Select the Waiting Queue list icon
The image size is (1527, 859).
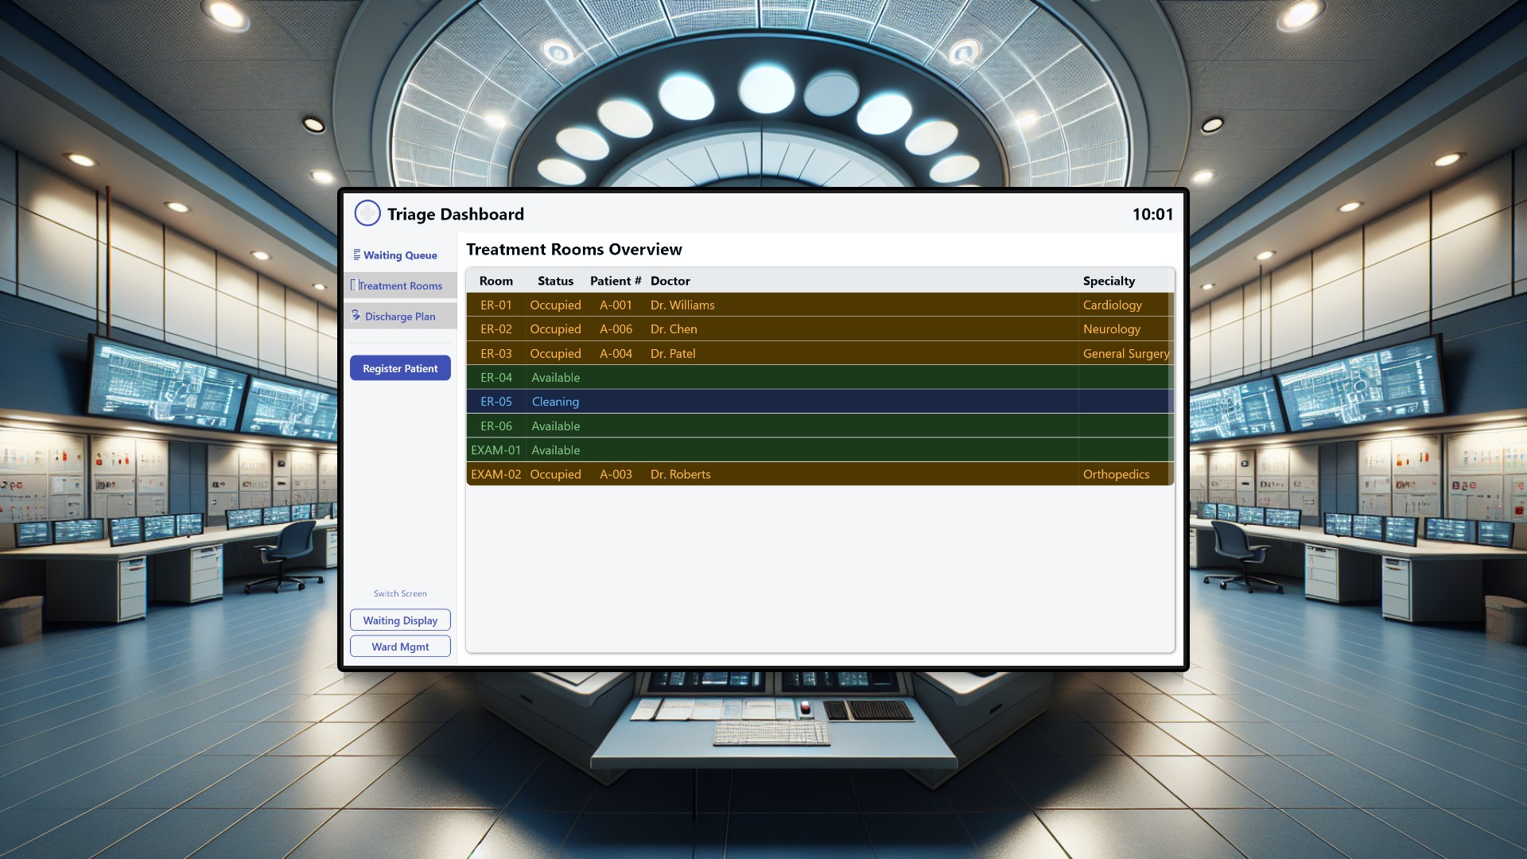pyautogui.click(x=357, y=255)
